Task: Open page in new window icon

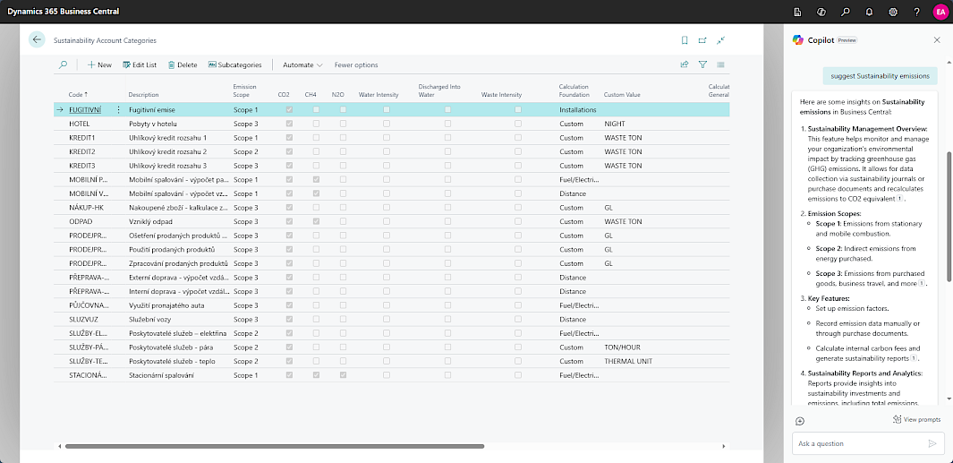Action: click(702, 40)
